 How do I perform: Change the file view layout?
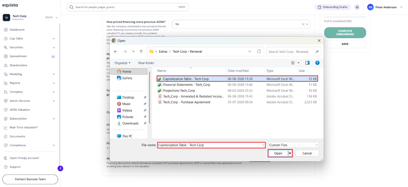[x=293, y=63]
